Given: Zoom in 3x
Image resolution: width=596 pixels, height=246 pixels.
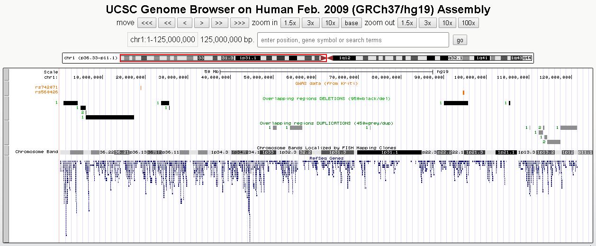Looking at the screenshot, I should [310, 23].
